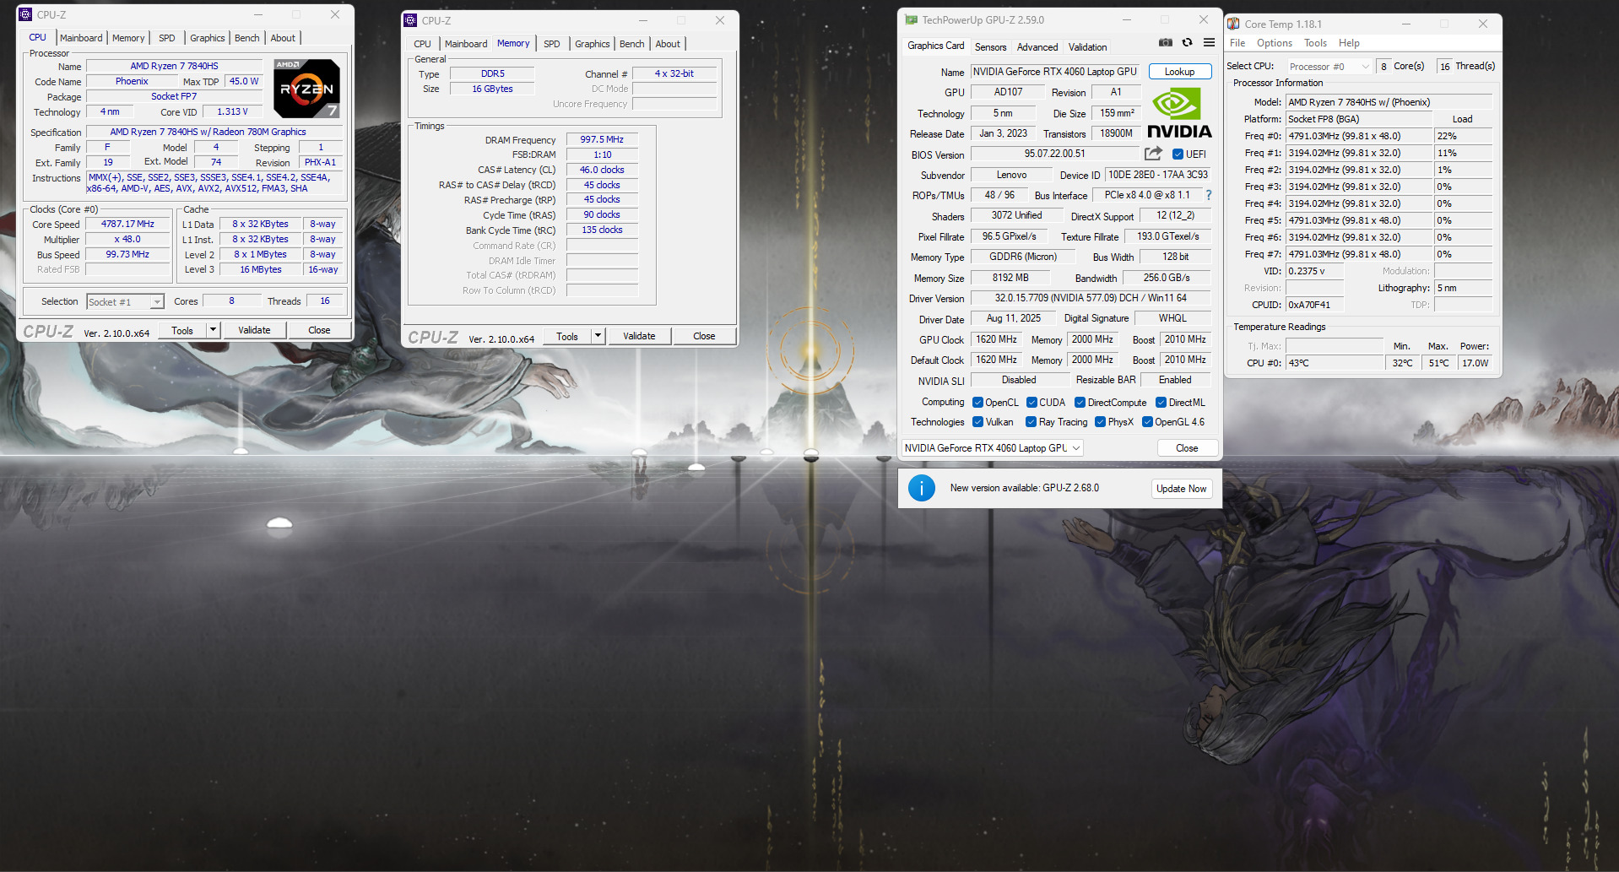
Task: Click the Release Date value Jan 3, 2023
Action: pyautogui.click(x=1003, y=133)
